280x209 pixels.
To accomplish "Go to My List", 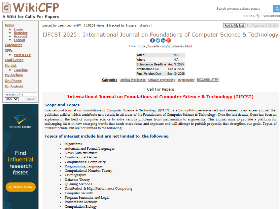I will click(10, 66).
